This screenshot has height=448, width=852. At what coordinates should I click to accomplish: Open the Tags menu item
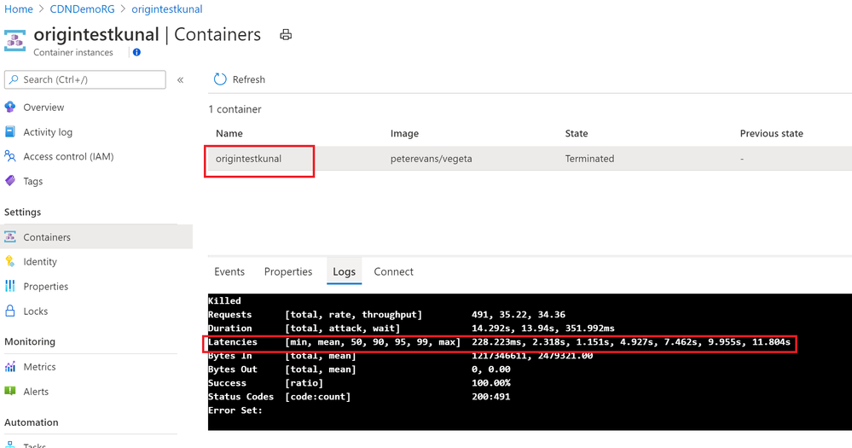click(32, 181)
